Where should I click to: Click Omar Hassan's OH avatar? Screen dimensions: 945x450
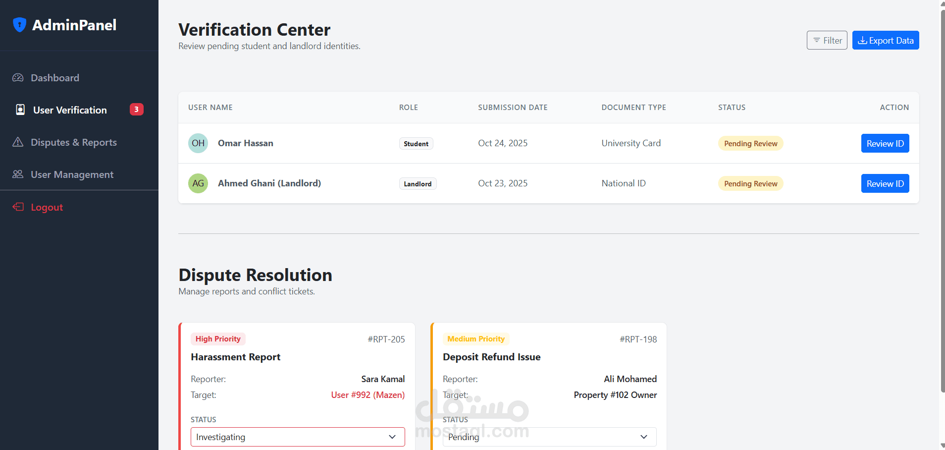tap(198, 143)
